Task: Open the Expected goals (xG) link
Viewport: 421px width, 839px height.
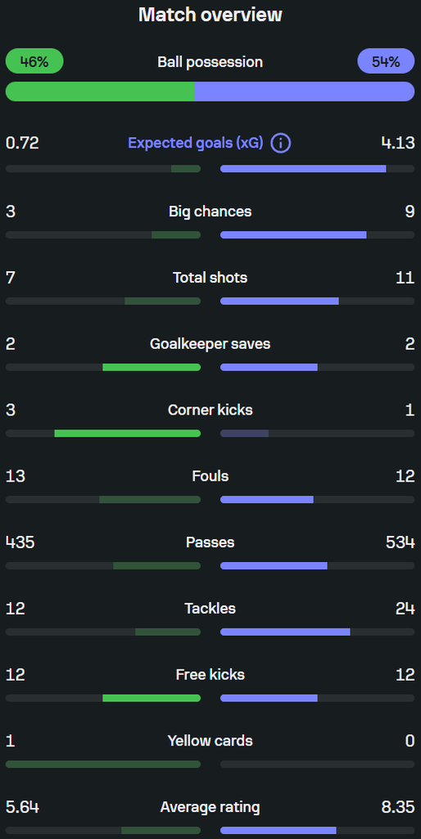Action: [x=195, y=143]
